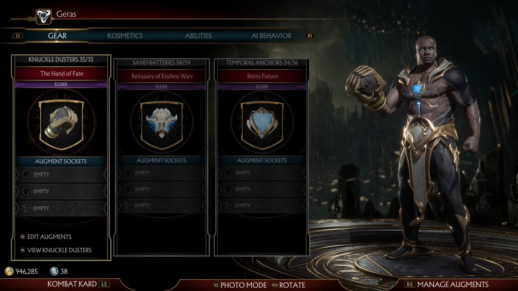Select third swirl socket under Knuckle Dusters
Image resolution: width=518 pixels, height=291 pixels.
(61, 208)
